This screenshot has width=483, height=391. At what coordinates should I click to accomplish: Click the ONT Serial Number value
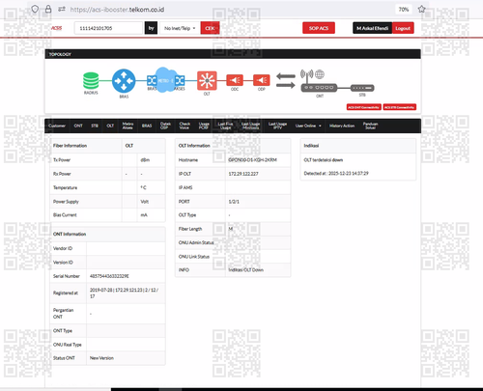pos(109,276)
